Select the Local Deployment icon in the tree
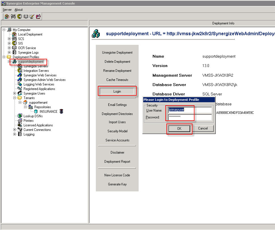 pyautogui.click(x=14, y=34)
